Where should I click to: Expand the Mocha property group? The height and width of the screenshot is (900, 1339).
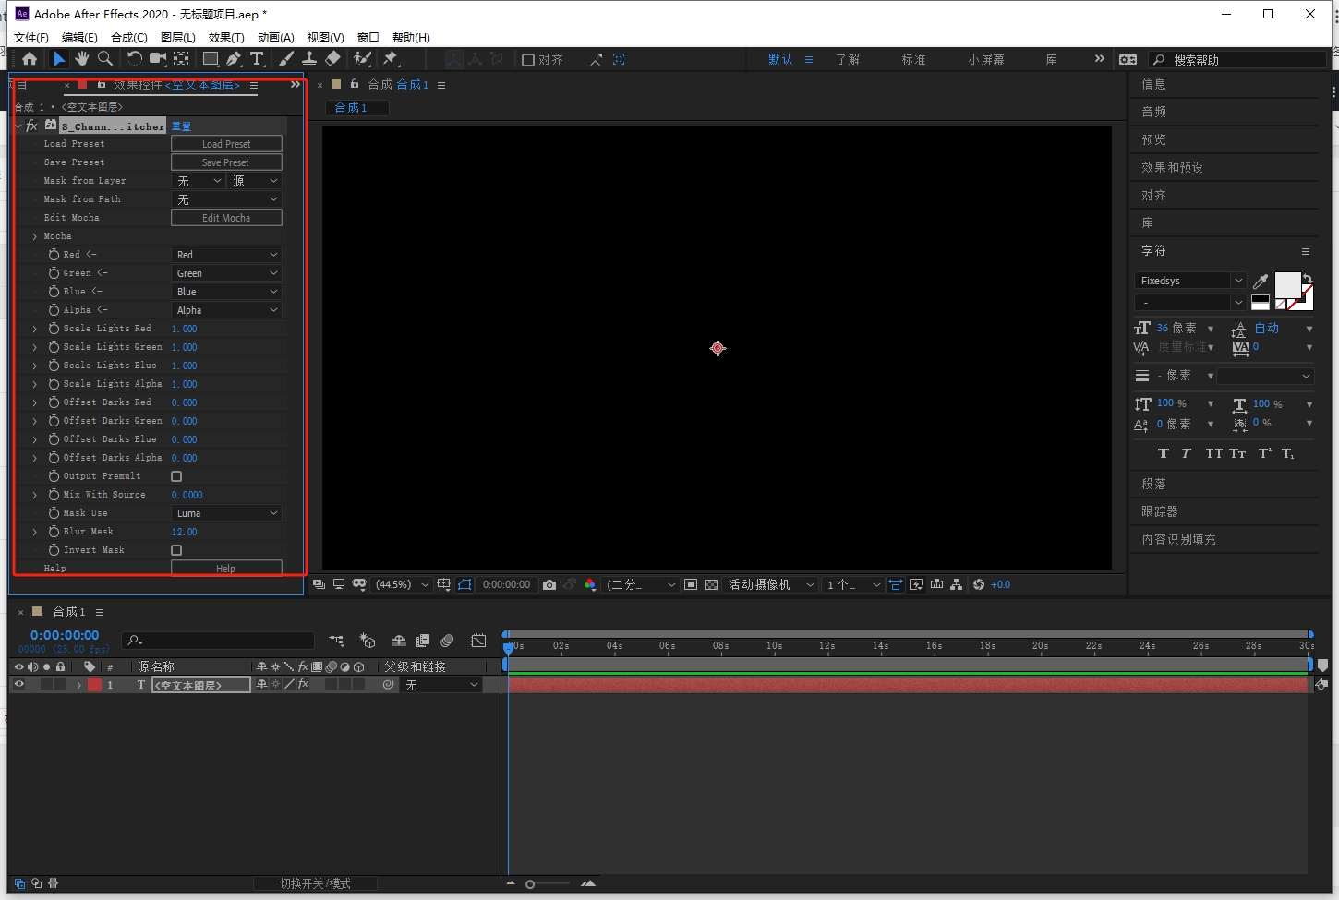pos(35,236)
